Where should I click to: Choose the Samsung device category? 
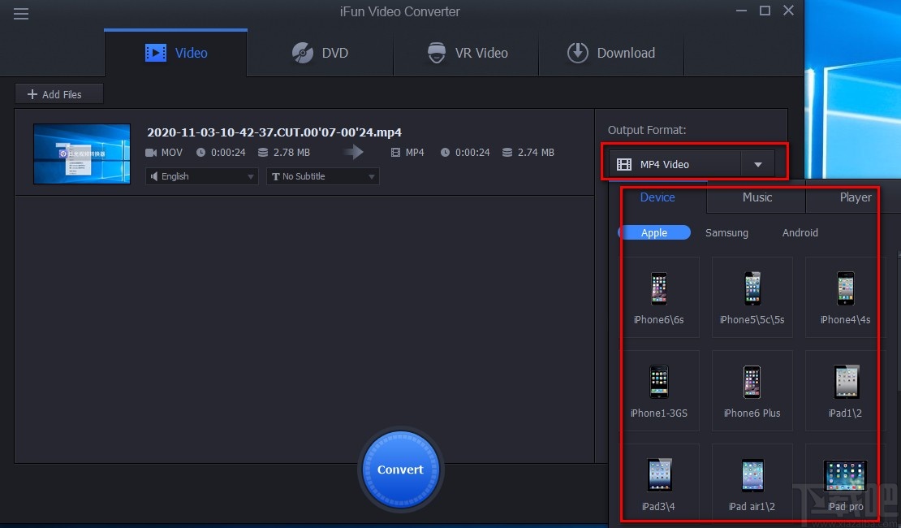click(x=727, y=232)
